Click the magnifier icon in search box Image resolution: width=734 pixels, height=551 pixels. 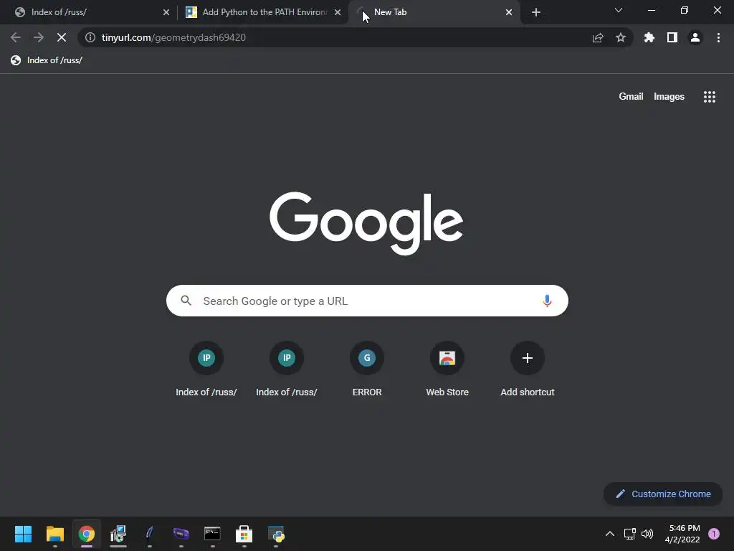click(x=186, y=301)
